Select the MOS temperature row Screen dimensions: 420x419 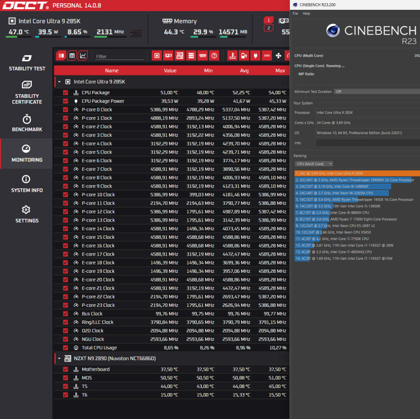point(172,378)
